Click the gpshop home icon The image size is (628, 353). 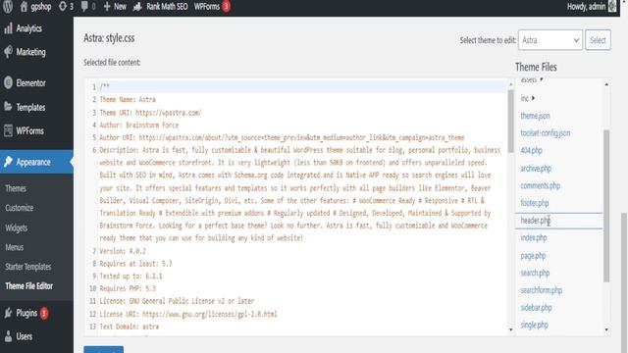coord(24,7)
